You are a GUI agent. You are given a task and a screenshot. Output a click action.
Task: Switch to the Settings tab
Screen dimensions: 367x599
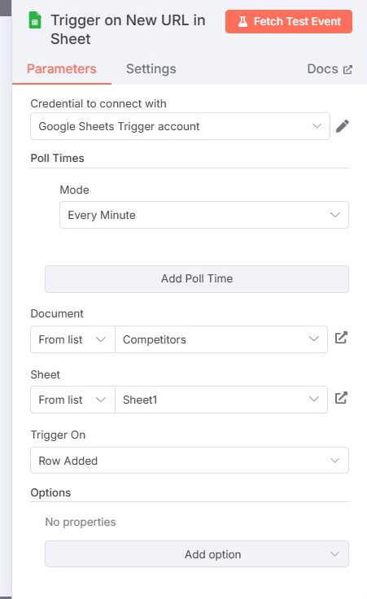151,68
